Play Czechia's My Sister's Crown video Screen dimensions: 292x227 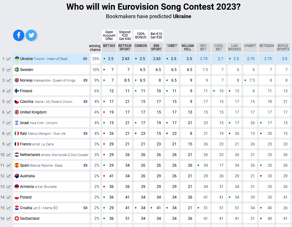coord(85,102)
